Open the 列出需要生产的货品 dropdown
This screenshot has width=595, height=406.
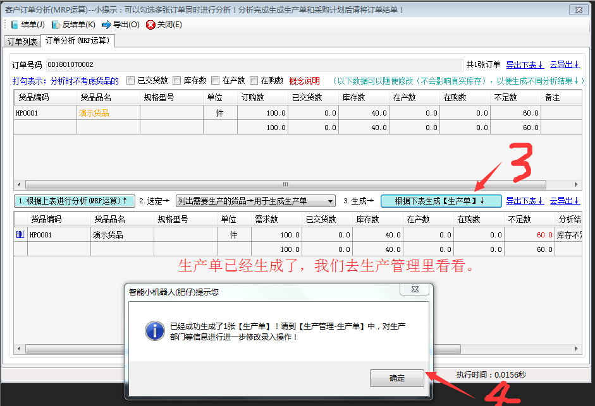[x=255, y=201]
